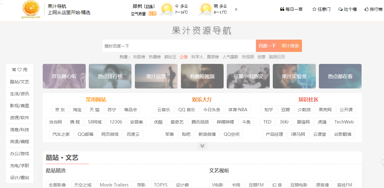Click the 常用网站 category heading
The width and height of the screenshot is (384, 188).
(96, 100)
